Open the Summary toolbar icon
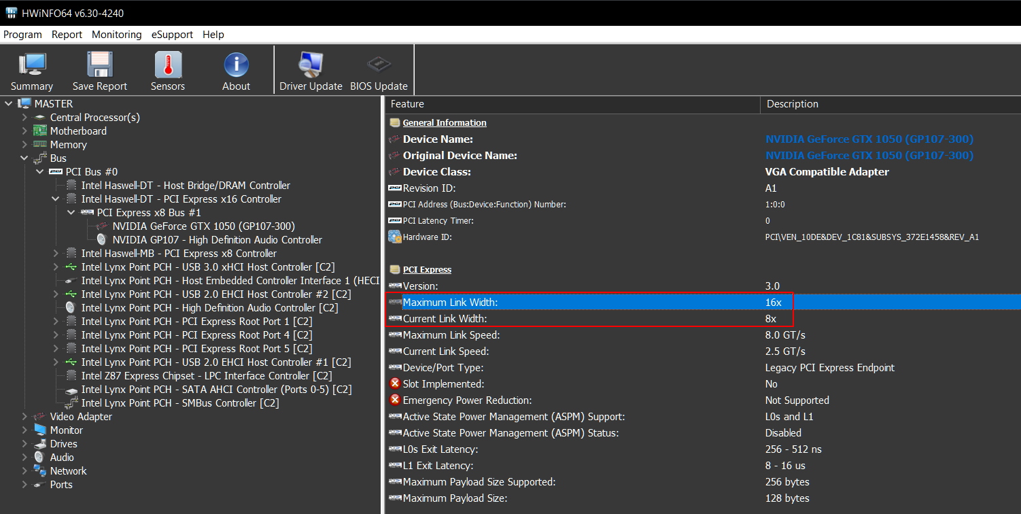The width and height of the screenshot is (1021, 514). 32,65
